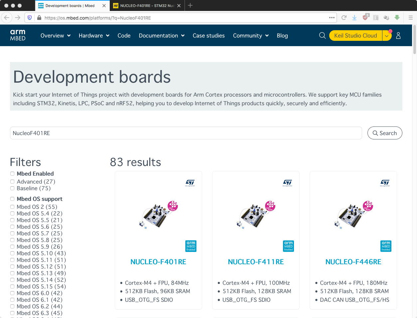Expand the Overview menu
The width and height of the screenshot is (417, 318).
pyautogui.click(x=56, y=36)
